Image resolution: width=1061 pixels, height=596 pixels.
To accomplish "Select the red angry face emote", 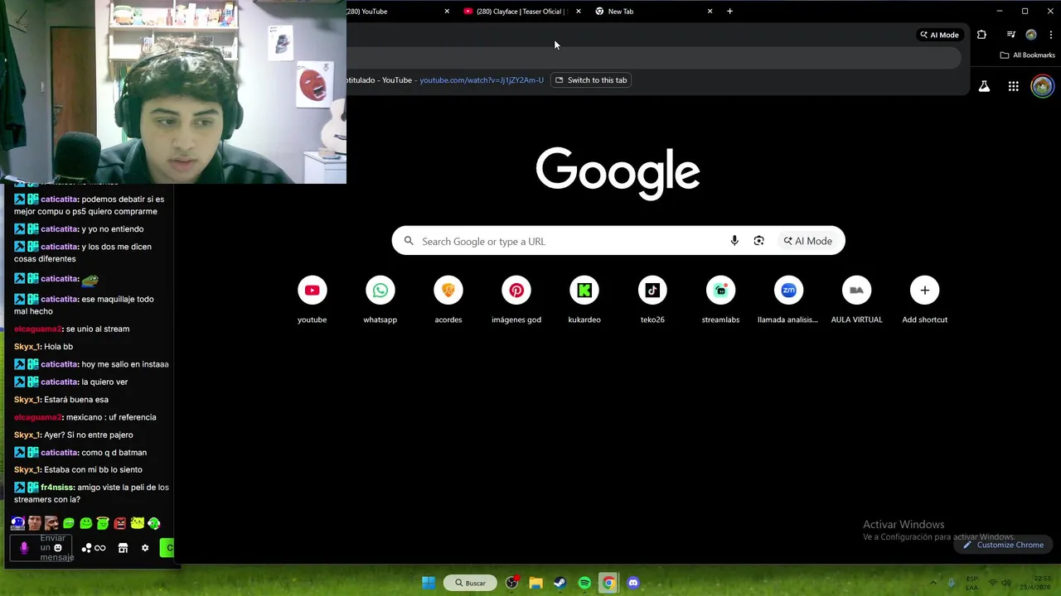I will 120,523.
